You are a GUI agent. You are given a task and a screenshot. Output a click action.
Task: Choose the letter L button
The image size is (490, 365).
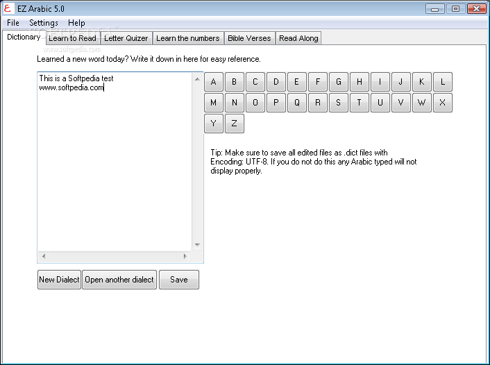point(443,82)
